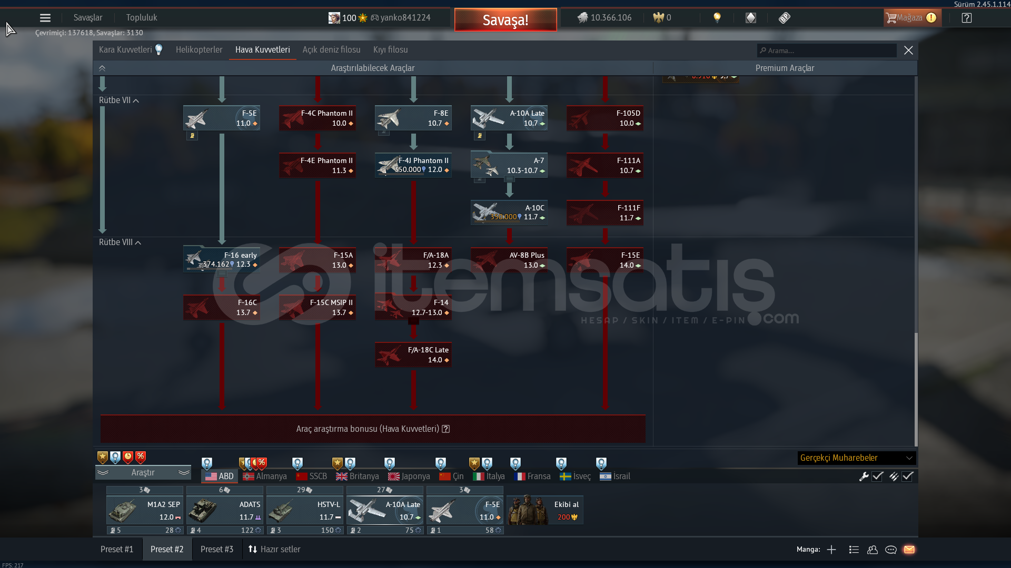The height and width of the screenshot is (568, 1011).
Task: Select the F-15A aircraft
Action: click(318, 260)
